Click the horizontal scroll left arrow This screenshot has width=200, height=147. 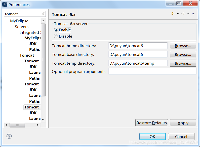tap(6, 125)
